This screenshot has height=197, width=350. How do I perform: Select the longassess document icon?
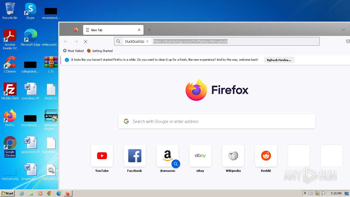(x=30, y=172)
